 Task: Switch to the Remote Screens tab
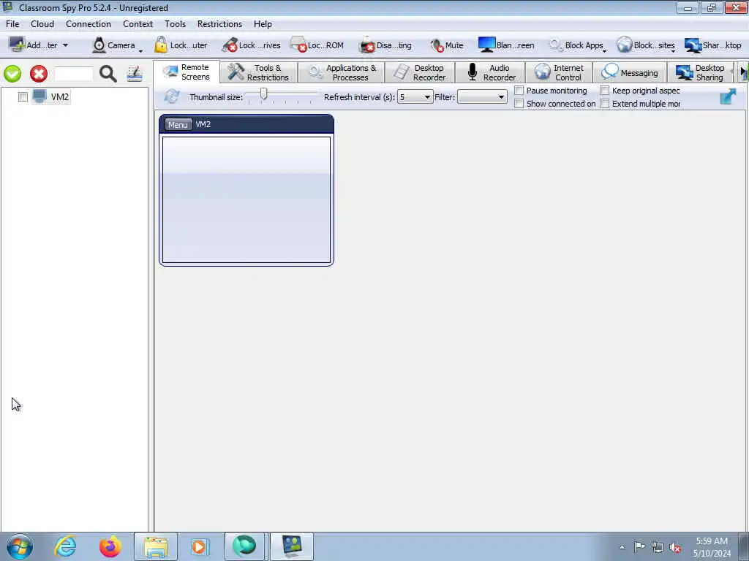(187, 72)
